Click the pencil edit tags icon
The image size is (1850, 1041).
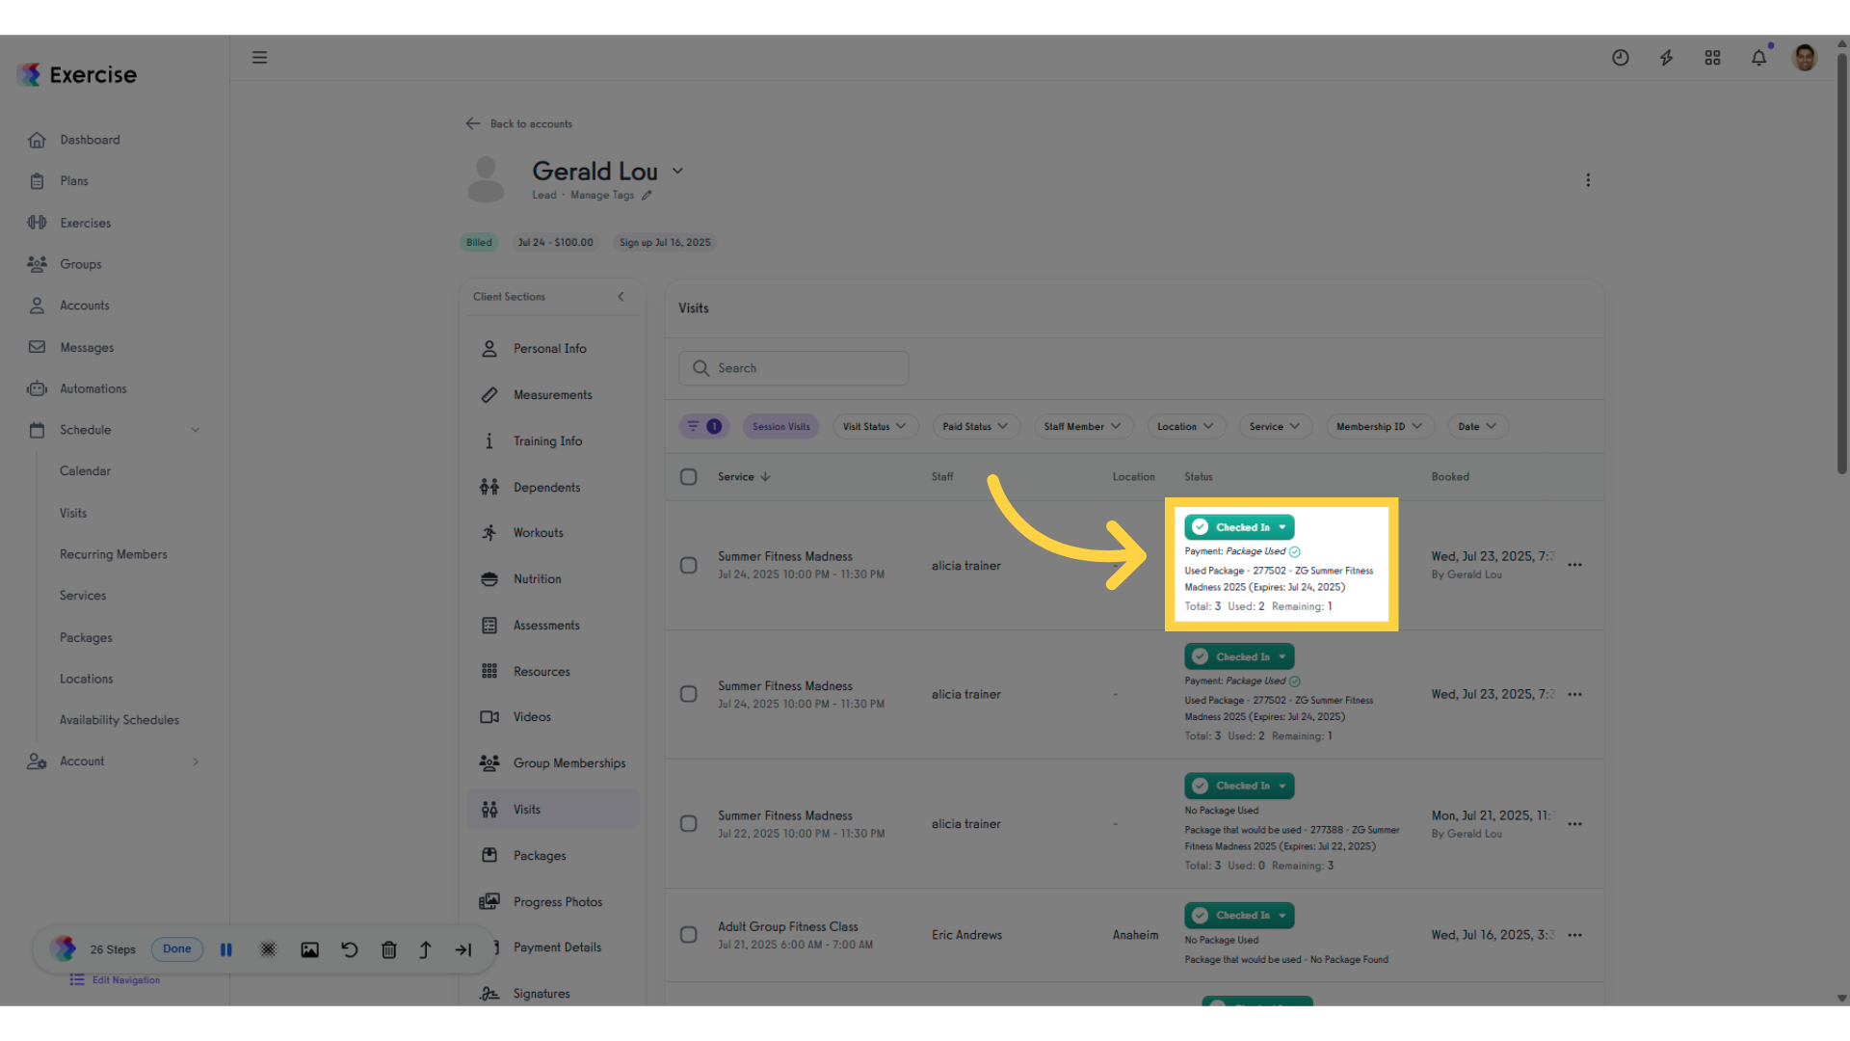click(647, 196)
